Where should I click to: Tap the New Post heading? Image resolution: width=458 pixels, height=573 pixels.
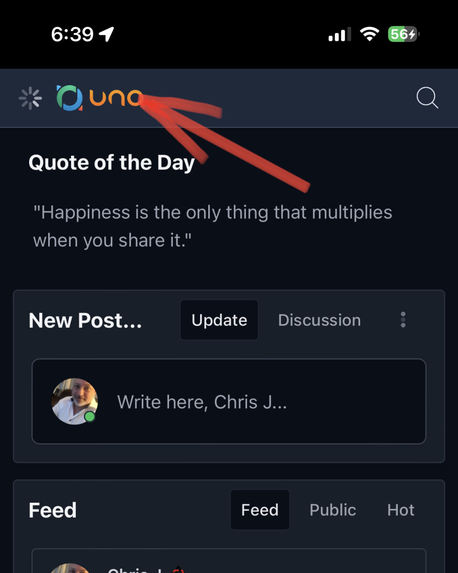pos(85,320)
